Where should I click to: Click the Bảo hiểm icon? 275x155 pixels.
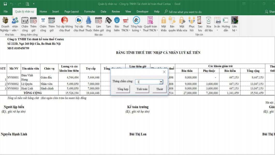click(x=117, y=21)
